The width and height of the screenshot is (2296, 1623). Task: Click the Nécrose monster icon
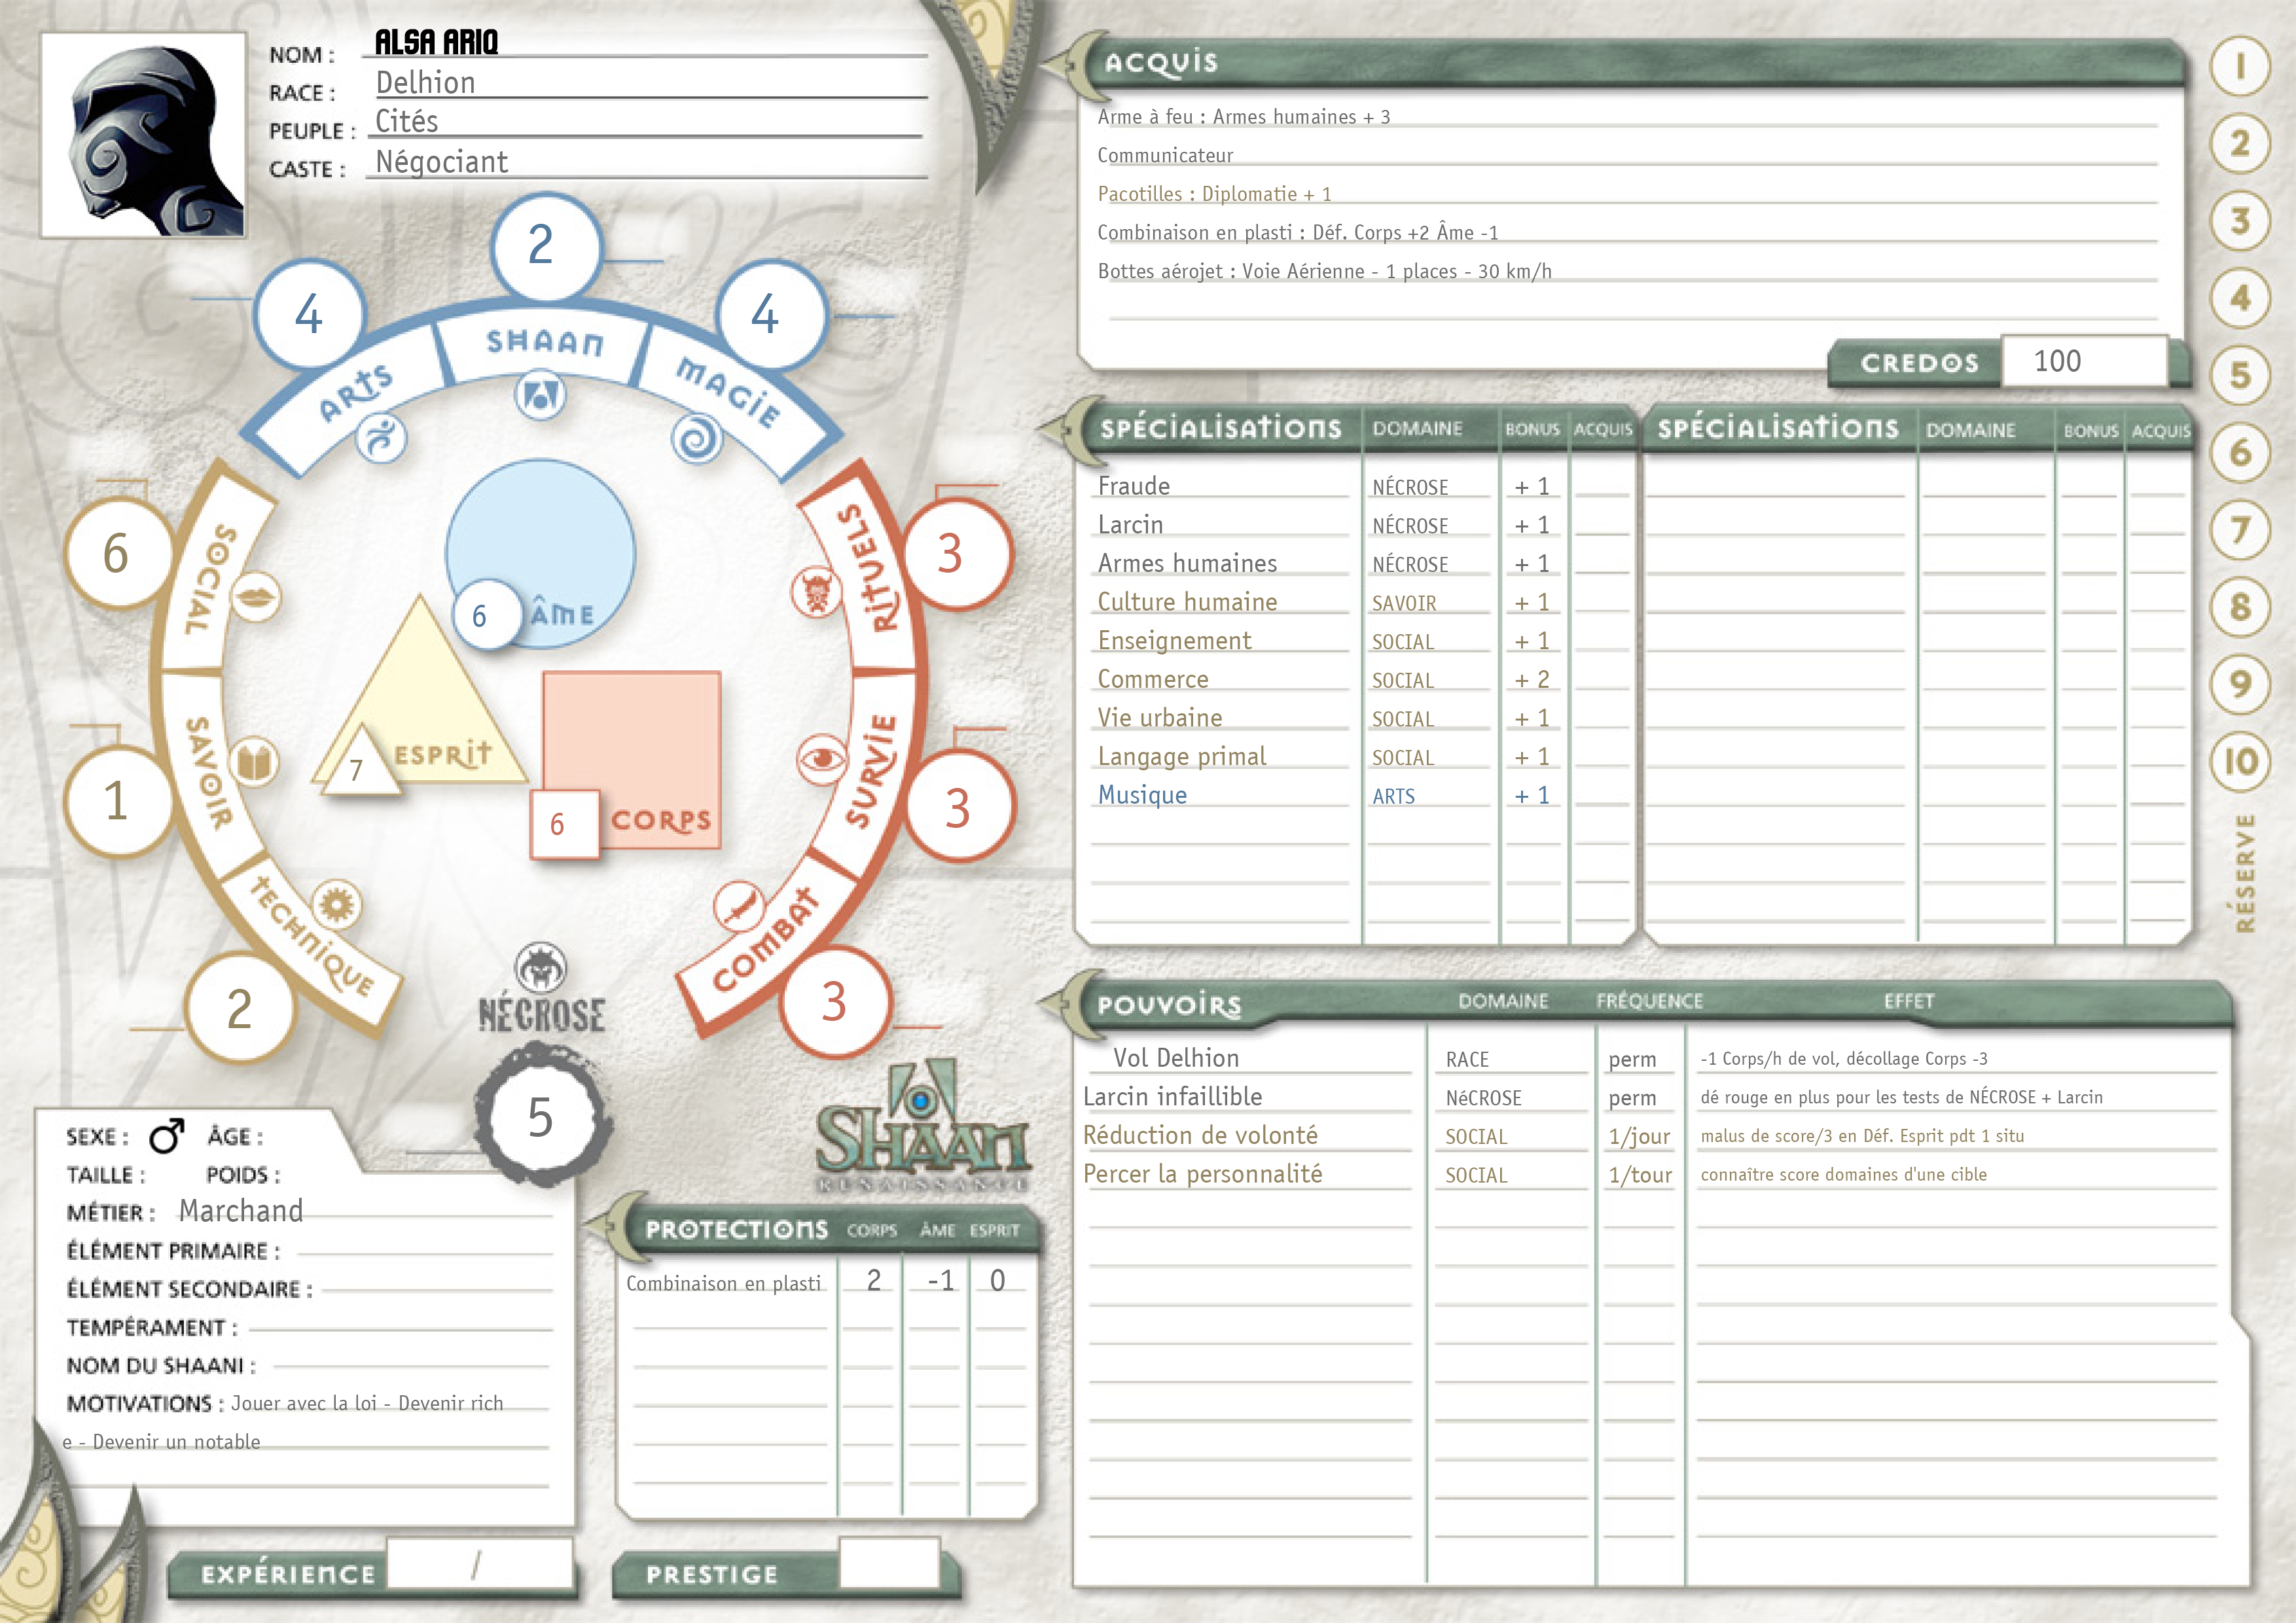541,967
